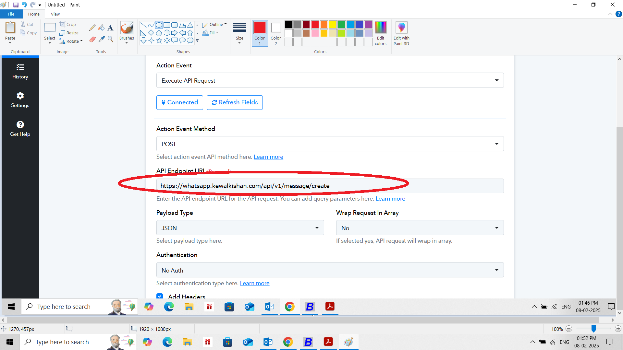Click the taskbar search box
Screen dimensions: 623x350
78,342
